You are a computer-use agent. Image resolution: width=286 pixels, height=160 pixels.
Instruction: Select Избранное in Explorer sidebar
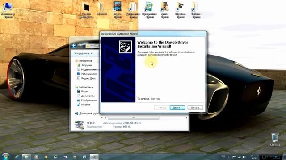85,61
